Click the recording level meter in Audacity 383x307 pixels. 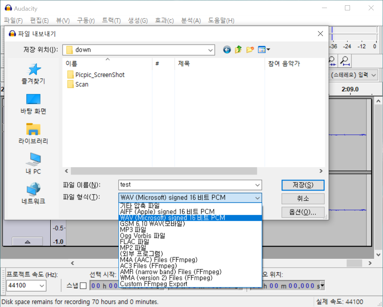click(x=353, y=34)
